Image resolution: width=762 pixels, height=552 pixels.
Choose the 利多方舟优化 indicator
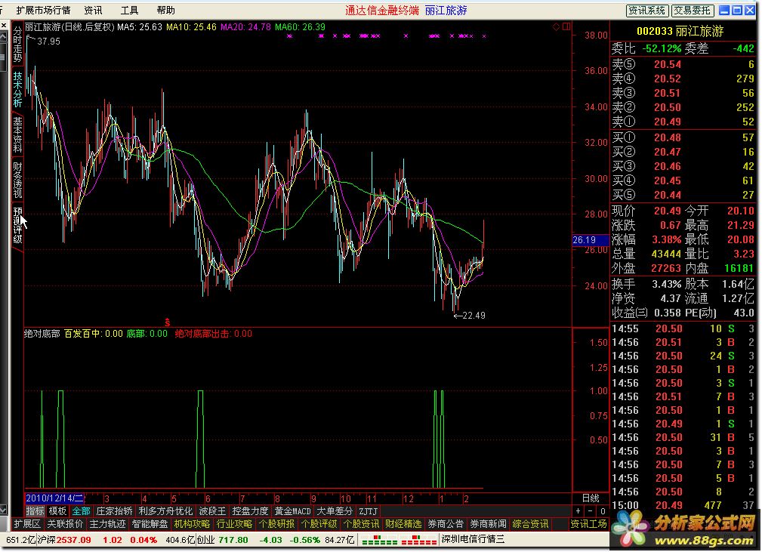[166, 511]
